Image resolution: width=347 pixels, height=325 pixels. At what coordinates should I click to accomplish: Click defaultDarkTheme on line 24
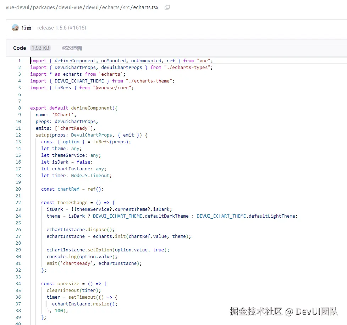pos(167,216)
